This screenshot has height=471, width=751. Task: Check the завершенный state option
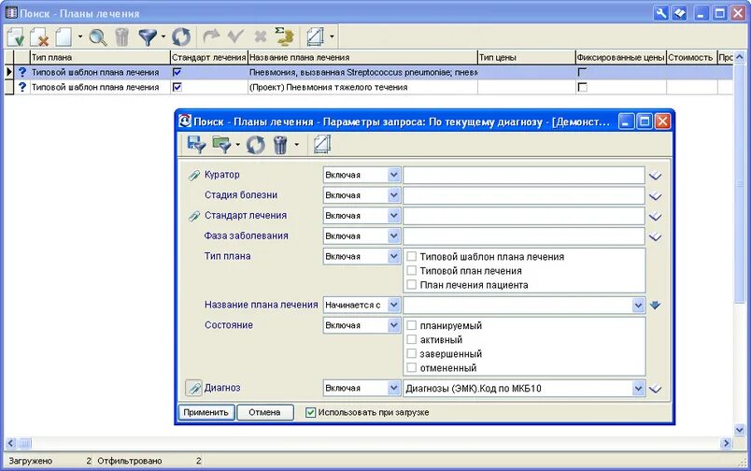411,353
